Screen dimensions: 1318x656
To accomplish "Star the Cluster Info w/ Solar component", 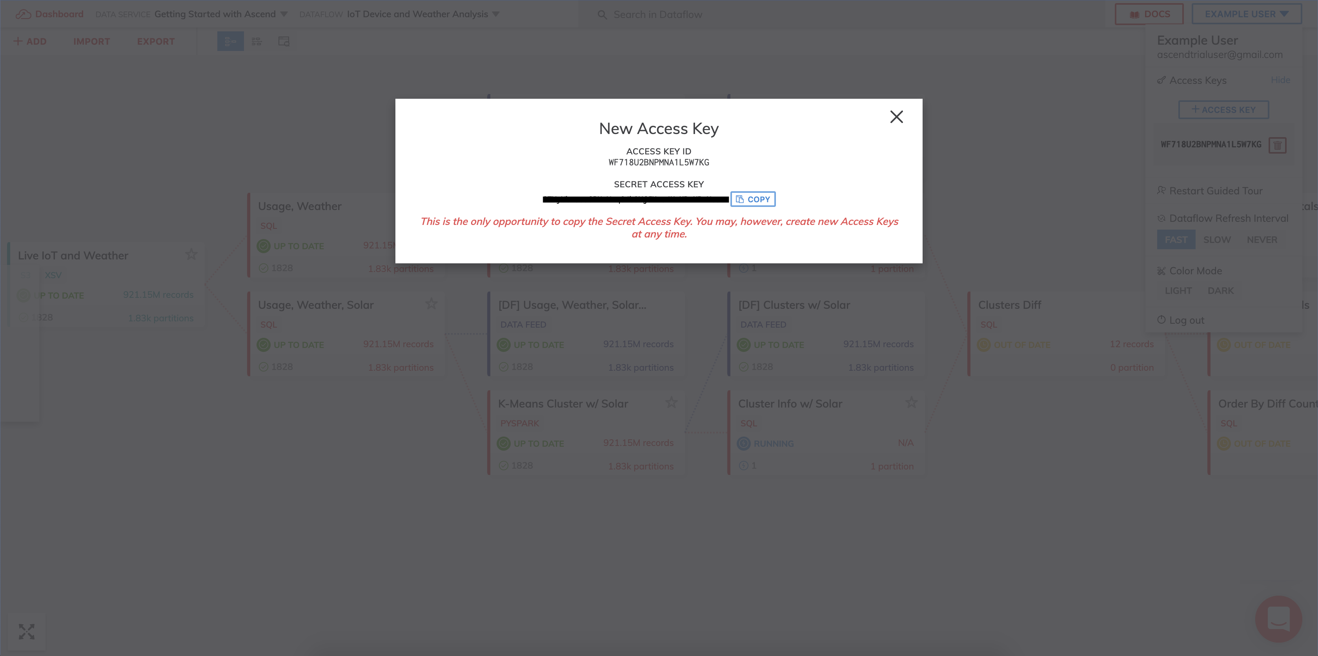I will point(911,402).
